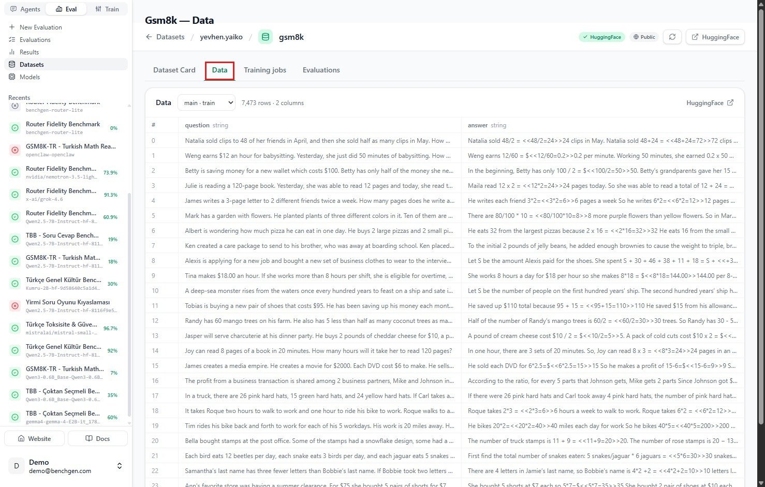This screenshot has width=765, height=487.
Task: Select row 17 answer about pink hard hats
Action: 602,396
